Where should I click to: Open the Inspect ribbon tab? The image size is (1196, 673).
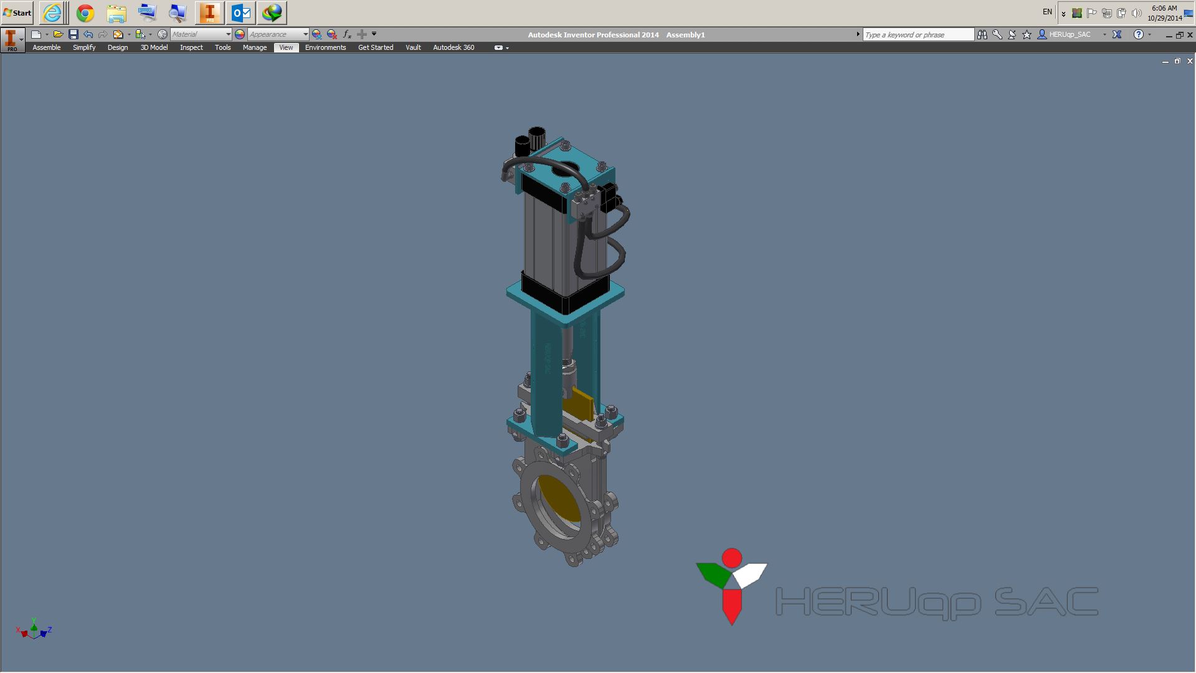click(x=191, y=47)
